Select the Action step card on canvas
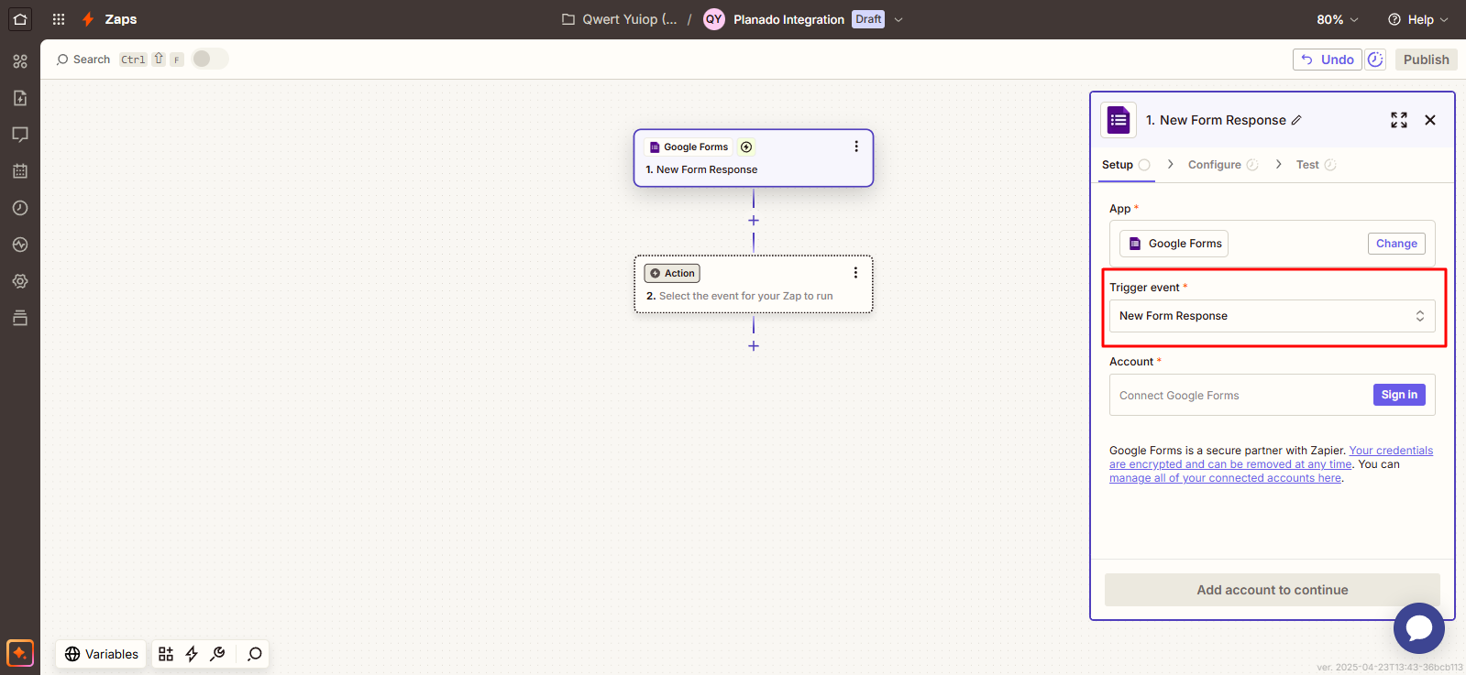This screenshot has height=675, width=1466. point(754,284)
